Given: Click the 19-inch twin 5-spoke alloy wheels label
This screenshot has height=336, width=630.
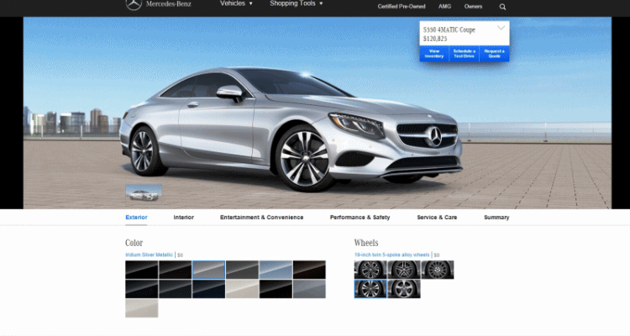Looking at the screenshot, I should 391,255.
